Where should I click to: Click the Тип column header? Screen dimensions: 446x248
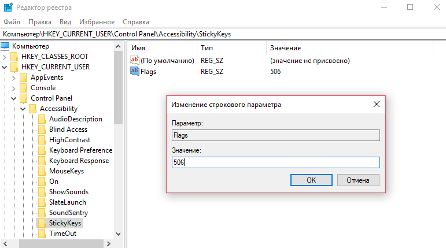tap(231, 48)
